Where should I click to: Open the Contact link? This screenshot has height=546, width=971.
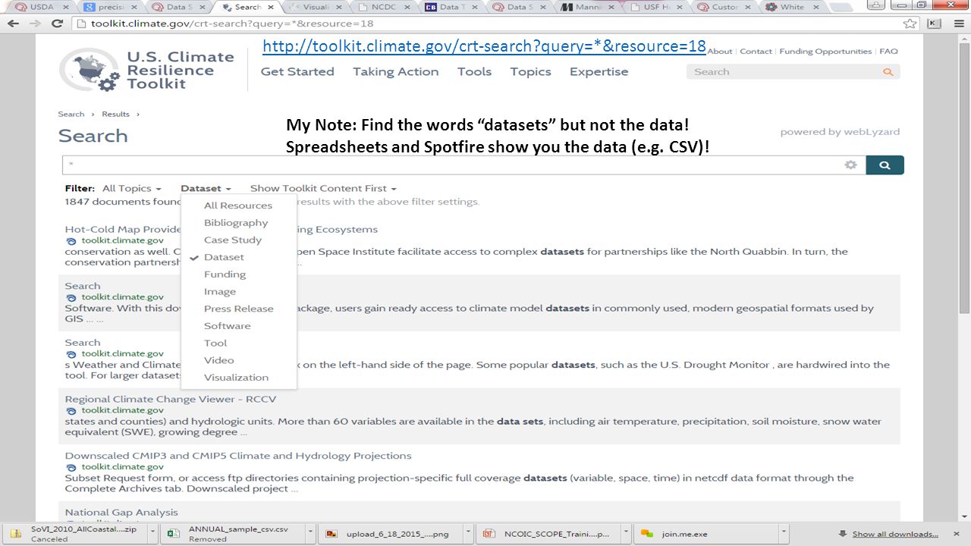pos(756,52)
